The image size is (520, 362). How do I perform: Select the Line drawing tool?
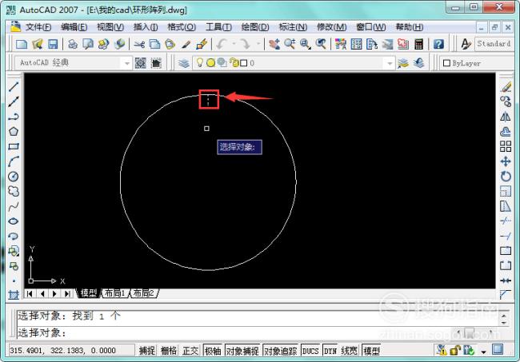click(14, 87)
